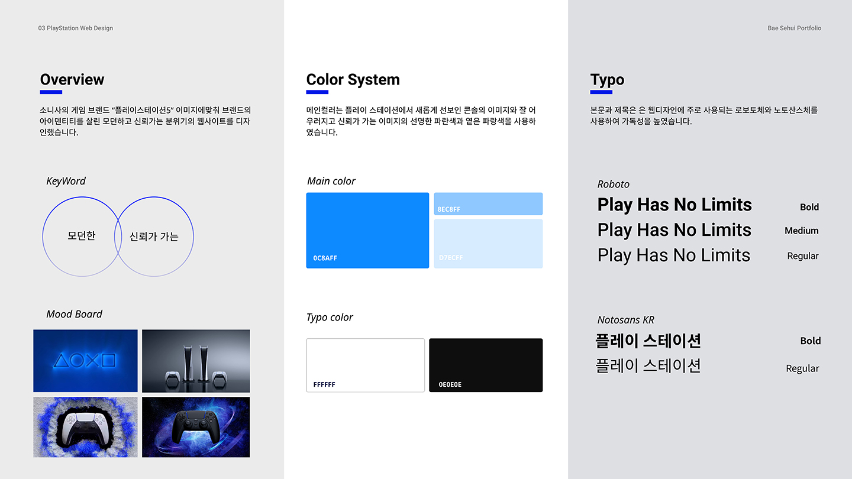
Task: Click the Typo section heading
Action: coord(606,80)
